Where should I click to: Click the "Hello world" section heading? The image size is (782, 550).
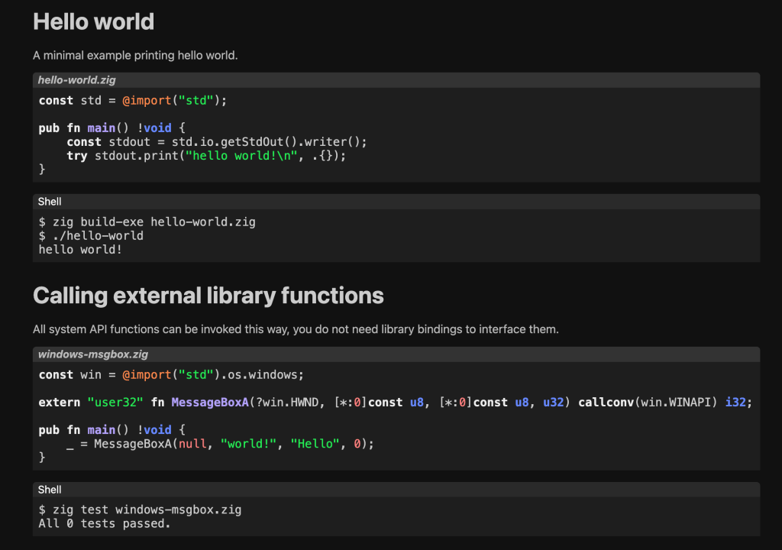[93, 21]
